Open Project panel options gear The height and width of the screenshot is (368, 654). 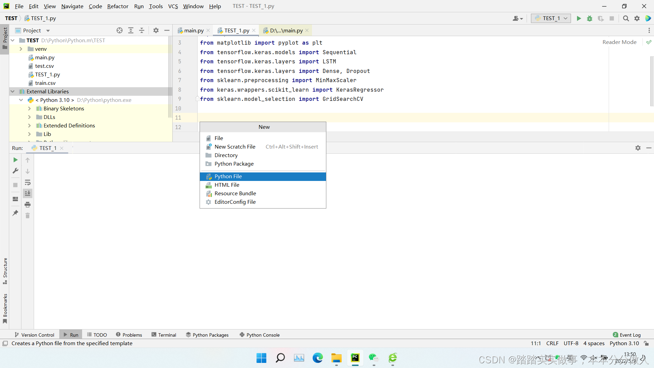point(156,30)
